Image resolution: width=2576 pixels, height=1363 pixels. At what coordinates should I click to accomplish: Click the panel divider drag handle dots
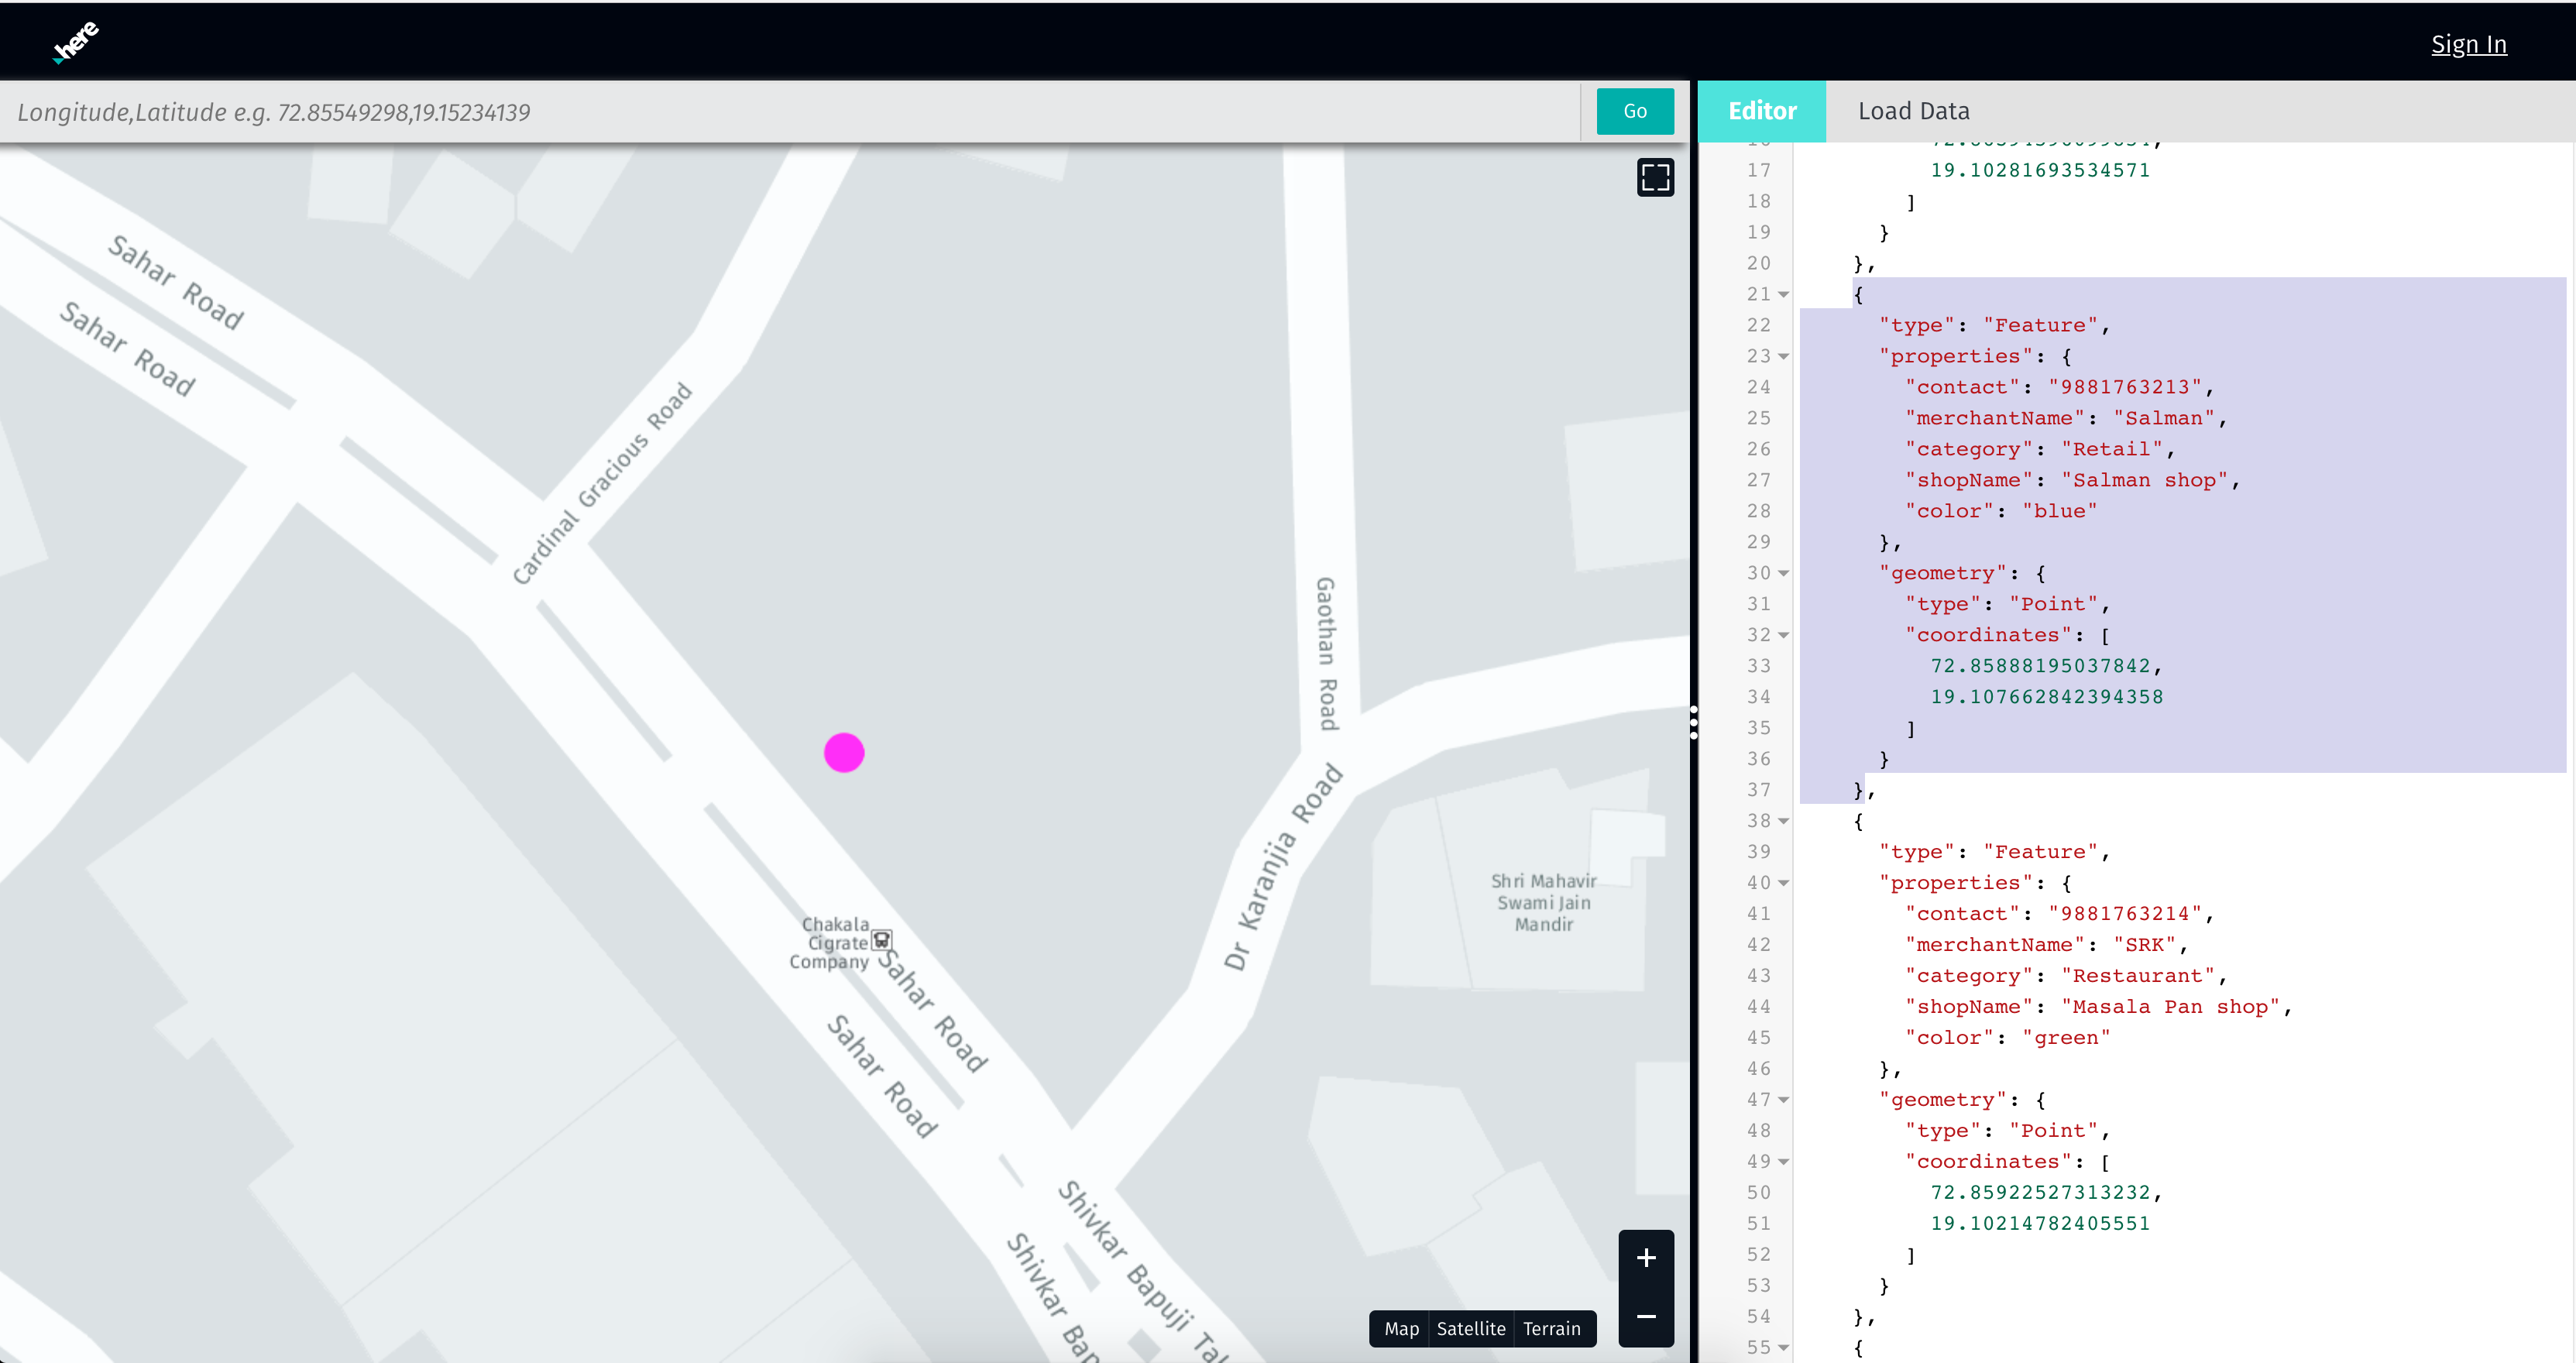(1693, 722)
